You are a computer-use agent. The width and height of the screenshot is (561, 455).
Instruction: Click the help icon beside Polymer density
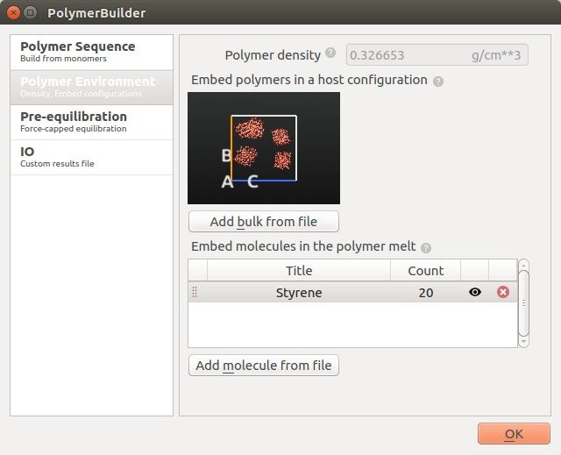point(330,53)
